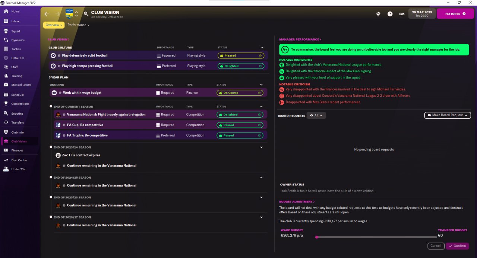Click the club badge crest
This screenshot has width=477, height=258.
[69, 14]
